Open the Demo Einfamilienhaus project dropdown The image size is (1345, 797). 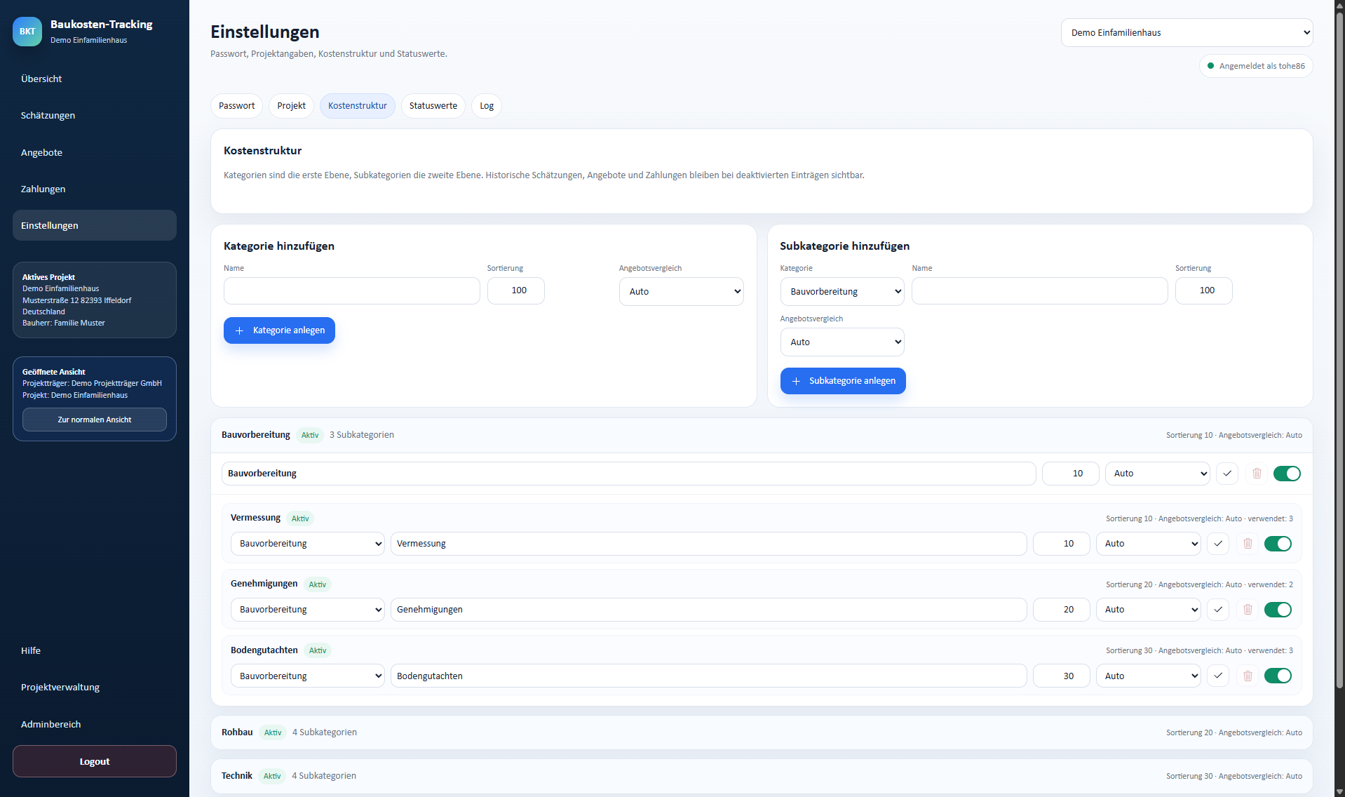[1187, 33]
